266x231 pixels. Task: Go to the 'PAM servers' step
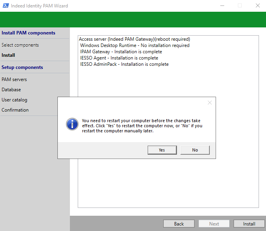tap(14, 79)
